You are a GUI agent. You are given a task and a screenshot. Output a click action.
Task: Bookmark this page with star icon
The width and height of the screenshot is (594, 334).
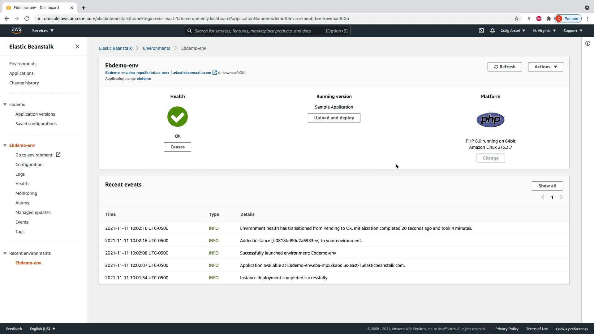coord(516,19)
